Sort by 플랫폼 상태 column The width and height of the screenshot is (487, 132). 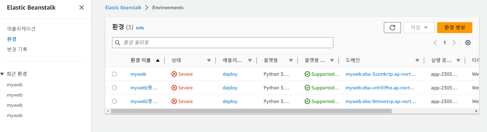[x=332, y=60]
